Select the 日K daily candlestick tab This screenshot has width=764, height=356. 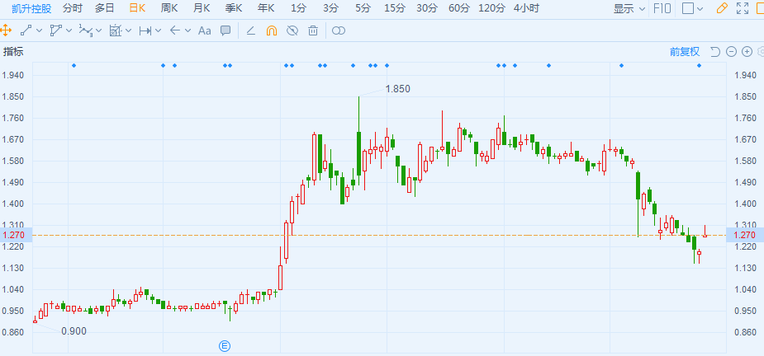pyautogui.click(x=137, y=7)
